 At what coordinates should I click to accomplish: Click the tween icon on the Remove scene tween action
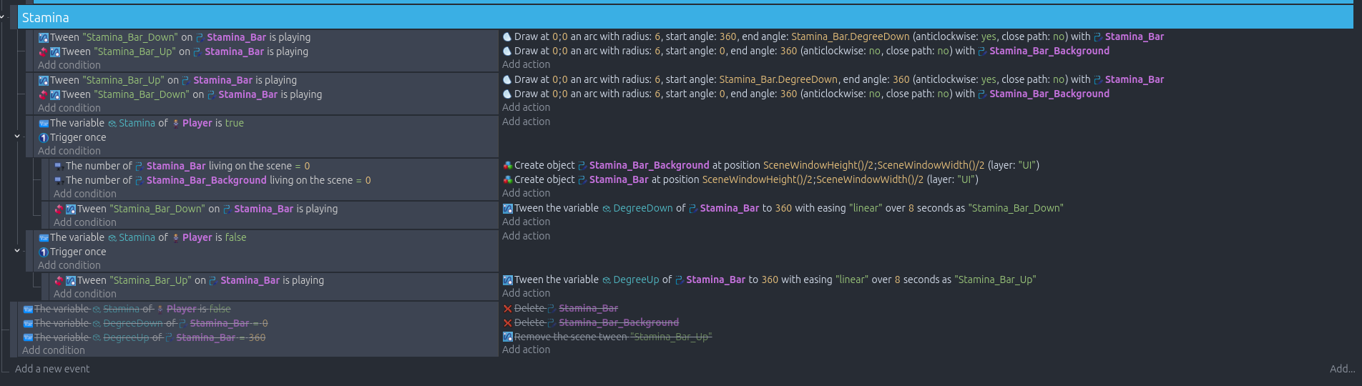(x=507, y=337)
